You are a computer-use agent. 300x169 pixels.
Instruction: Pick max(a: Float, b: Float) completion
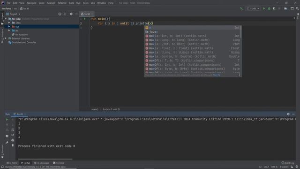(193, 48)
